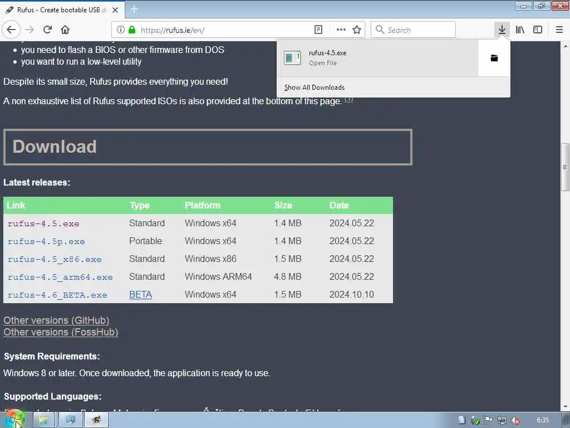Image resolution: width=570 pixels, height=428 pixels.
Task: Click the downloads toolbar arrow button
Action: tap(502, 30)
